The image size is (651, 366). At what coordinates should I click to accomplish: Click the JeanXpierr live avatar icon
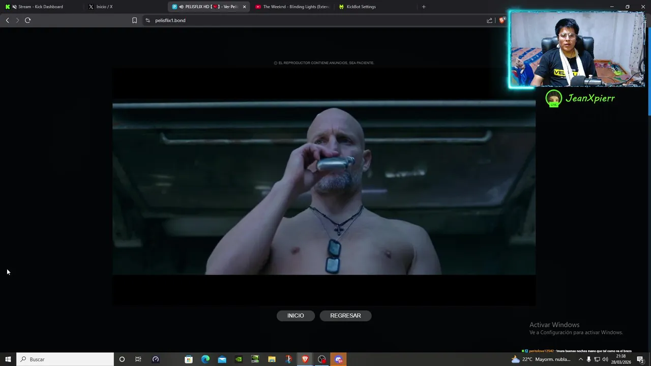(x=553, y=99)
